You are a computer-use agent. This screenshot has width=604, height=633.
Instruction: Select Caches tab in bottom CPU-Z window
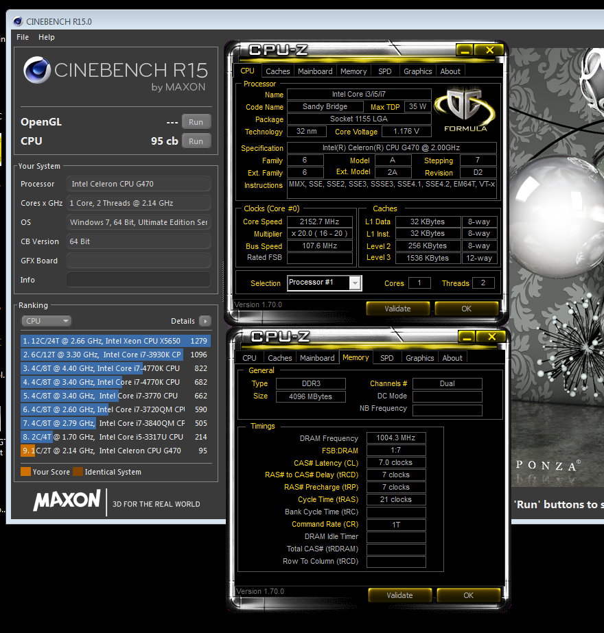pos(279,358)
